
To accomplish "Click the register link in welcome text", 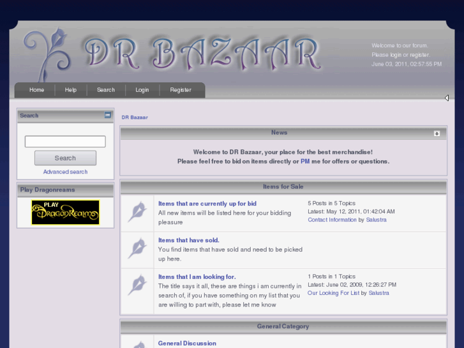I will [419, 55].
